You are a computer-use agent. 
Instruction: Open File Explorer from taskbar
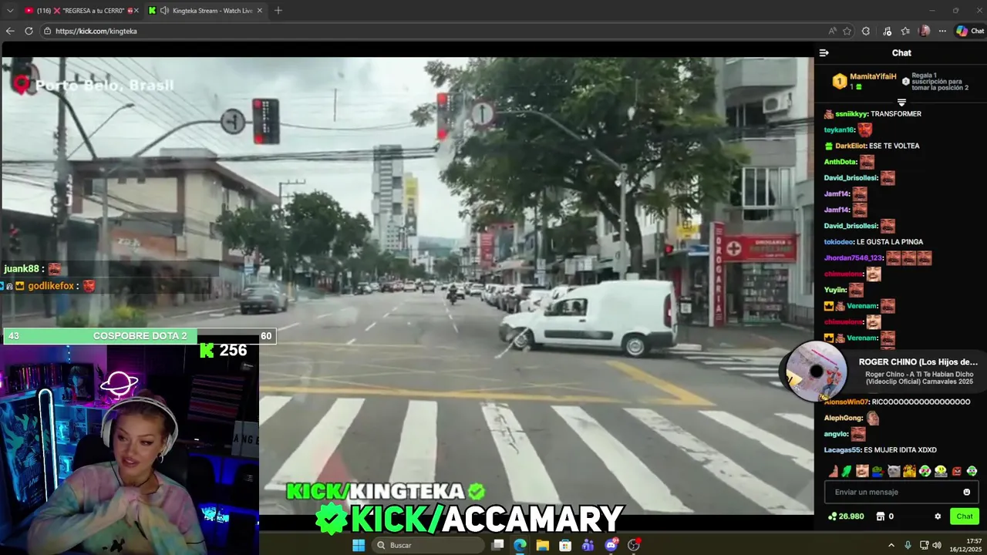543,545
